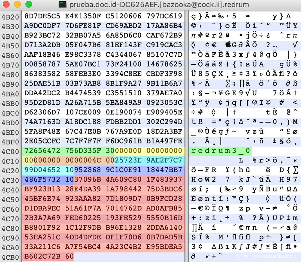
Task: Click hex group E4E1350F
Action: click(83, 16)
